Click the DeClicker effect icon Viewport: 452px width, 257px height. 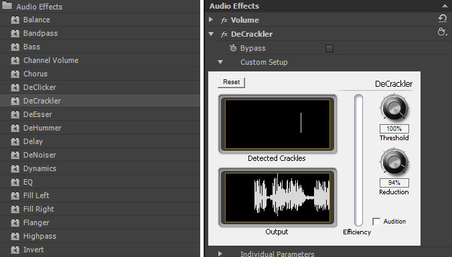tap(15, 87)
